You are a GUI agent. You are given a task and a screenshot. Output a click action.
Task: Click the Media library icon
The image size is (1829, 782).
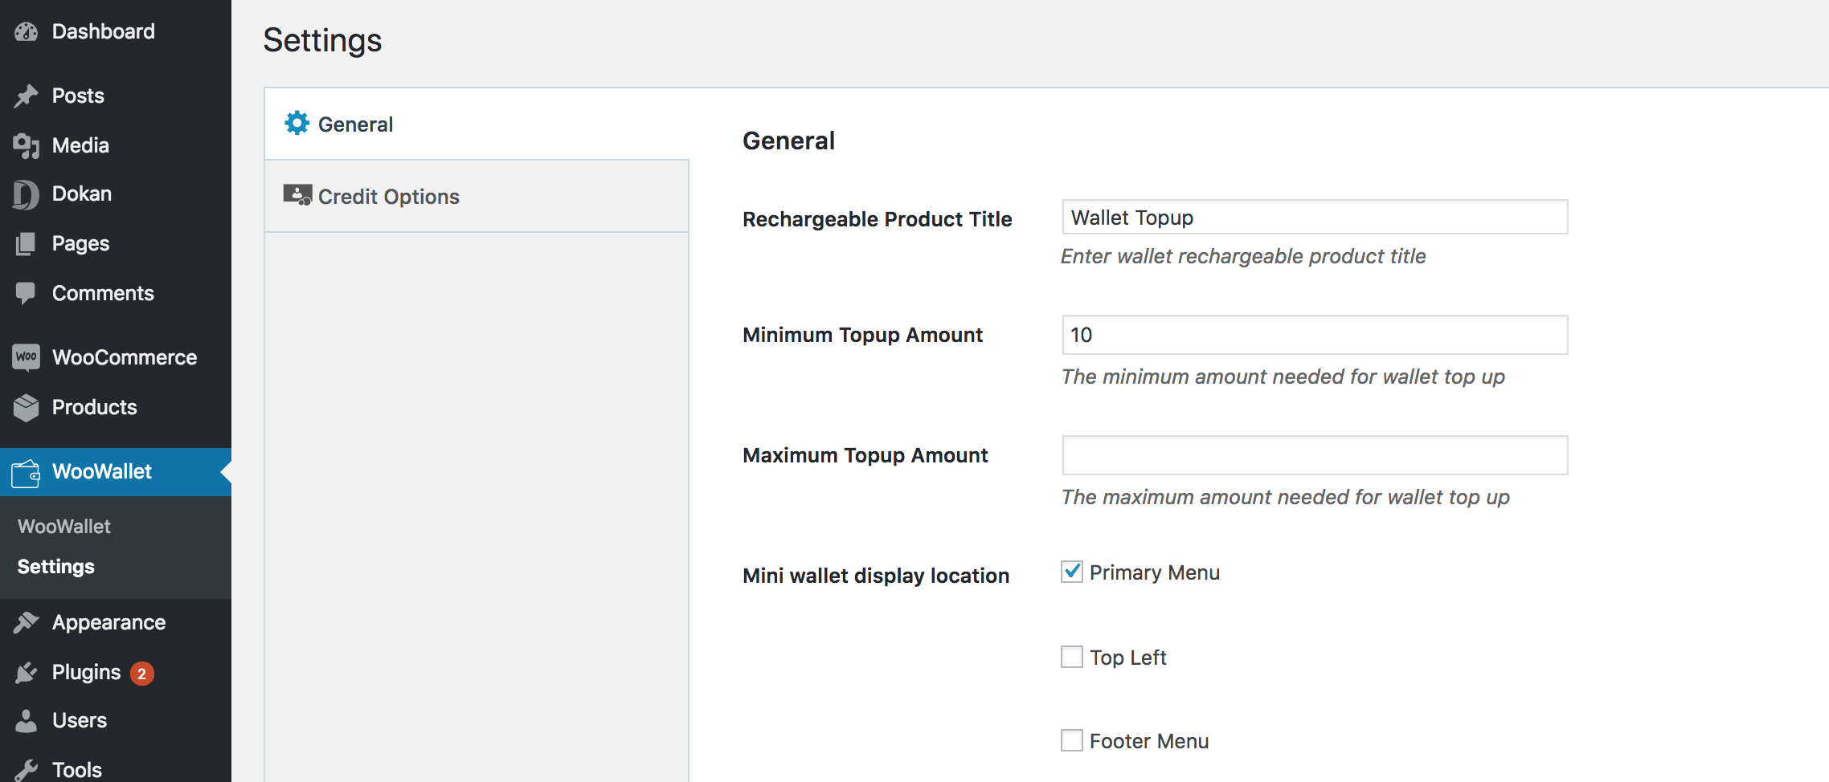[26, 145]
